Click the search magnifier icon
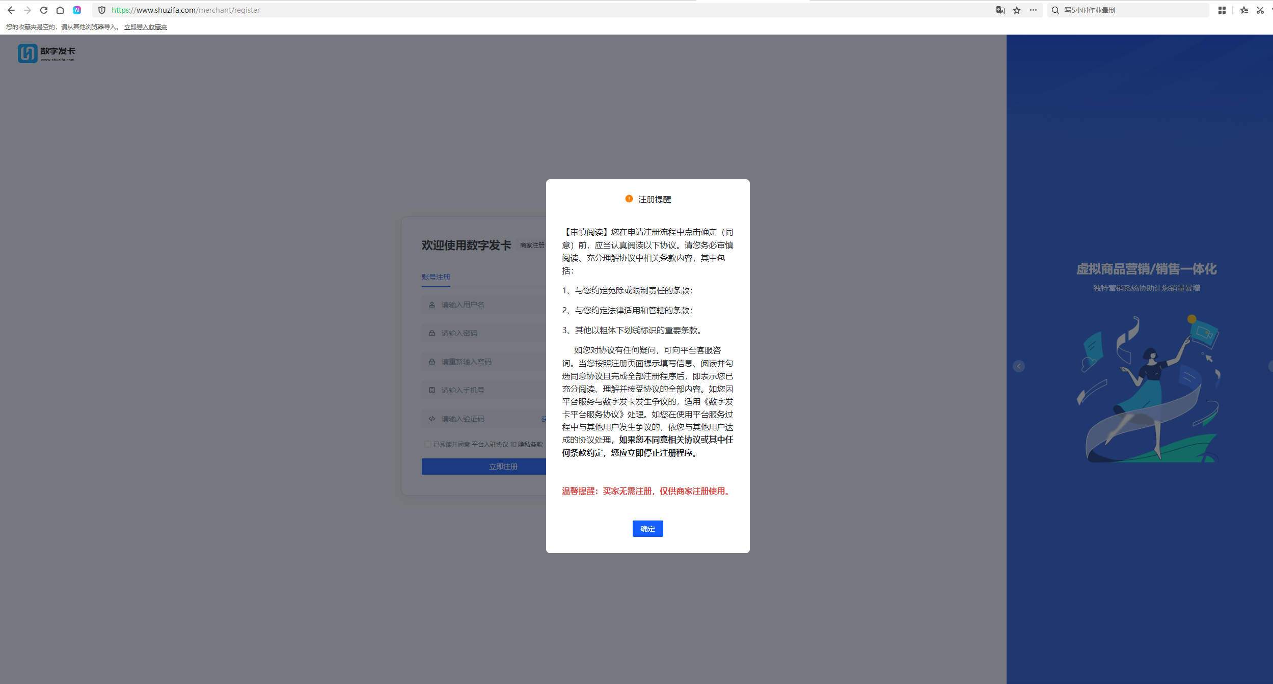Image resolution: width=1273 pixels, height=684 pixels. 1055,10
